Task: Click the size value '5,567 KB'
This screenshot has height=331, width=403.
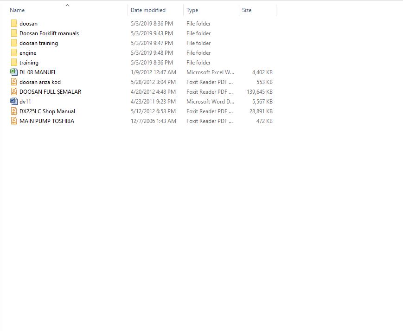Action: [262, 102]
